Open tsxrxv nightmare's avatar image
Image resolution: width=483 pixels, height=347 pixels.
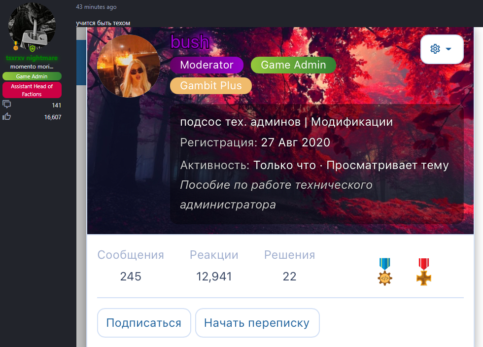point(32,27)
